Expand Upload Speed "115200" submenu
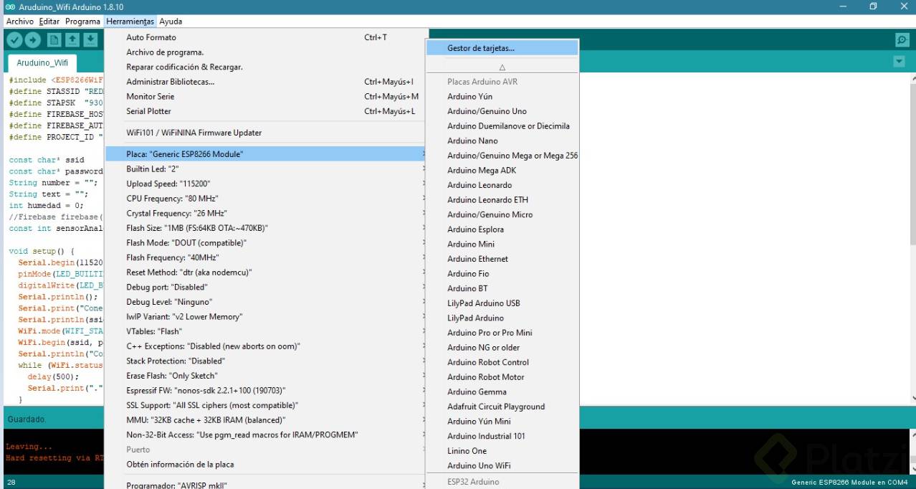Image resolution: width=916 pixels, height=489 pixels. tap(266, 184)
